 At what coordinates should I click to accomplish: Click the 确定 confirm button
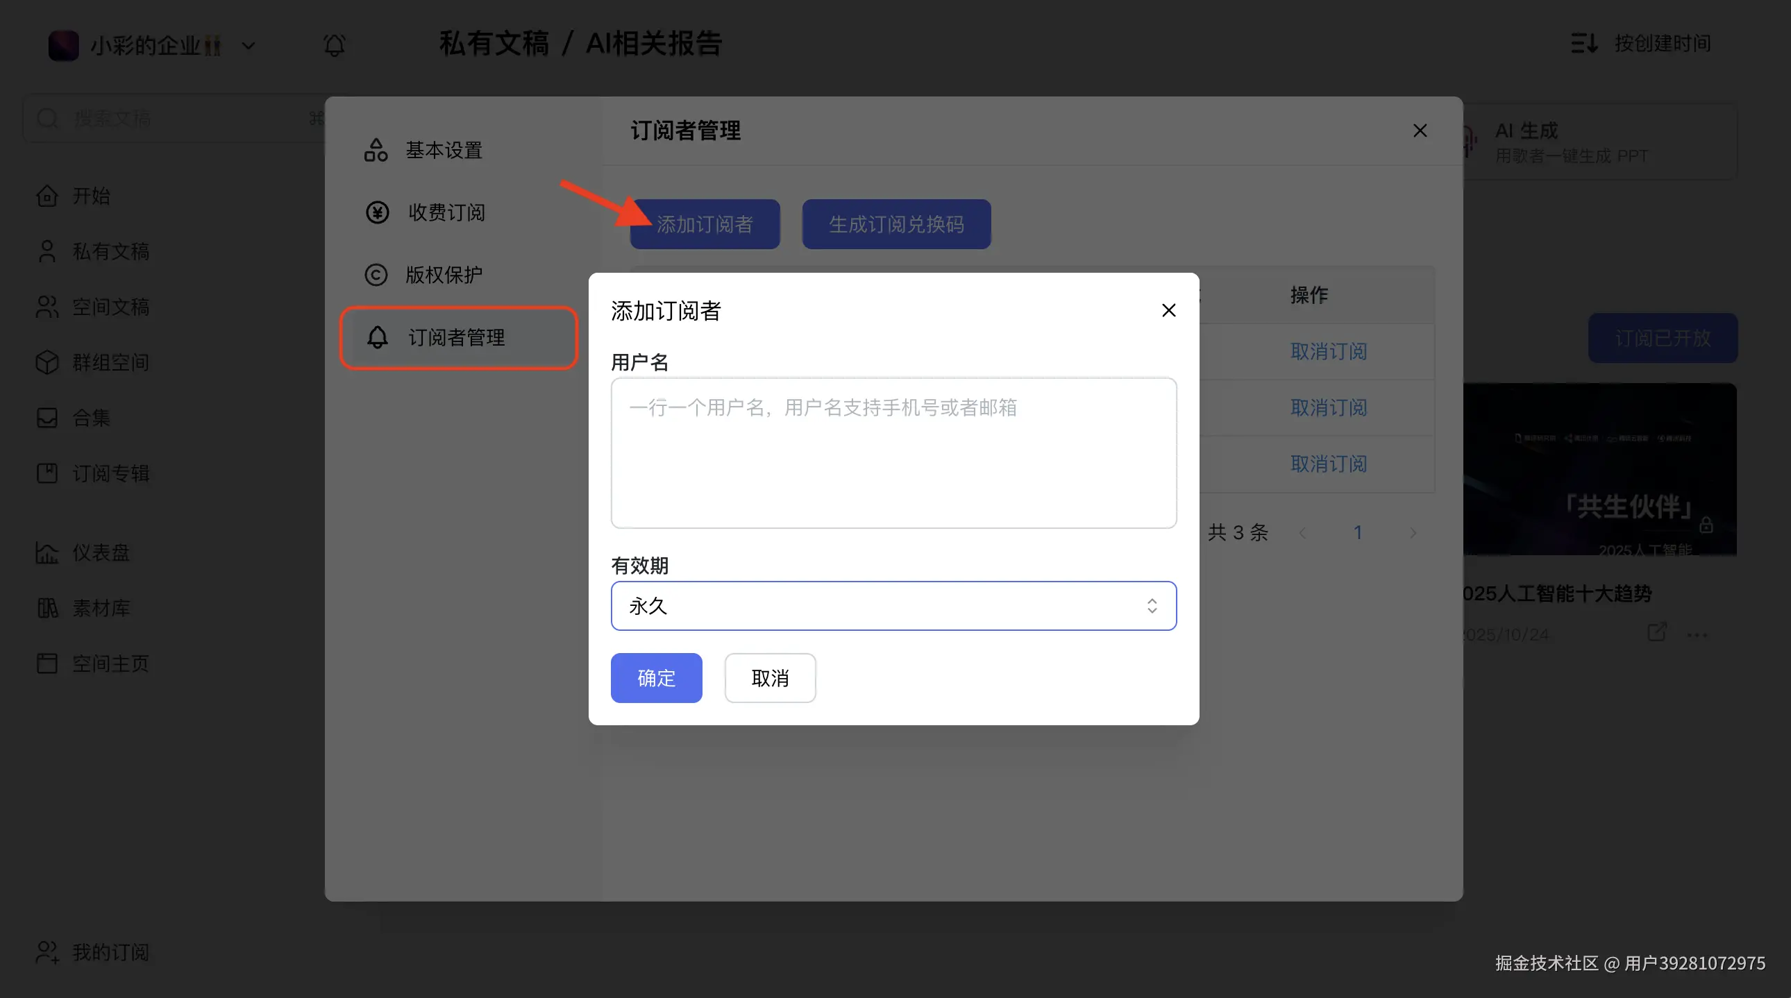pyautogui.click(x=655, y=677)
